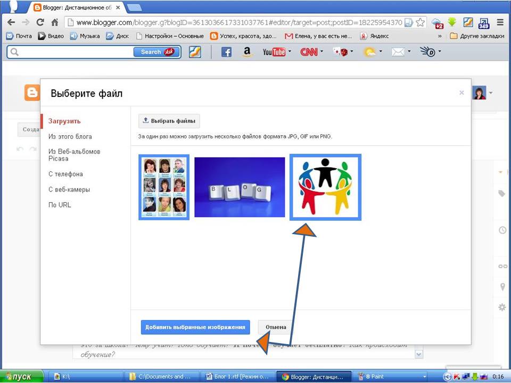Click the labels tag icon in sidebar
This screenshot has width=511, height=383.
pyautogui.click(x=502, y=194)
